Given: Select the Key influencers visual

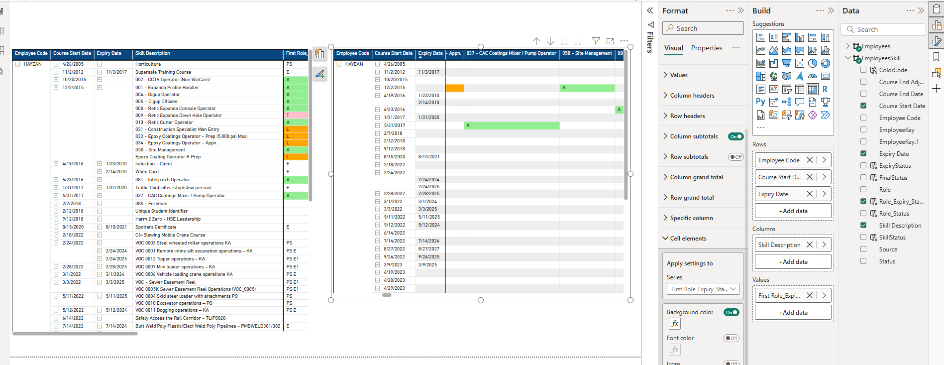Looking at the screenshot, I should coord(774,102).
